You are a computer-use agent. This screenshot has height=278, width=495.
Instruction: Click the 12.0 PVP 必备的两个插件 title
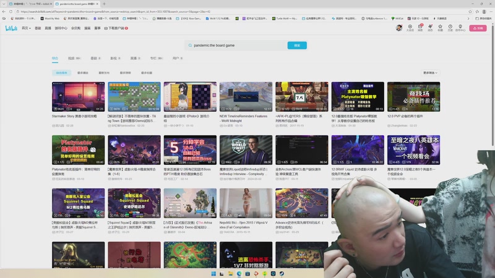pos(405,116)
